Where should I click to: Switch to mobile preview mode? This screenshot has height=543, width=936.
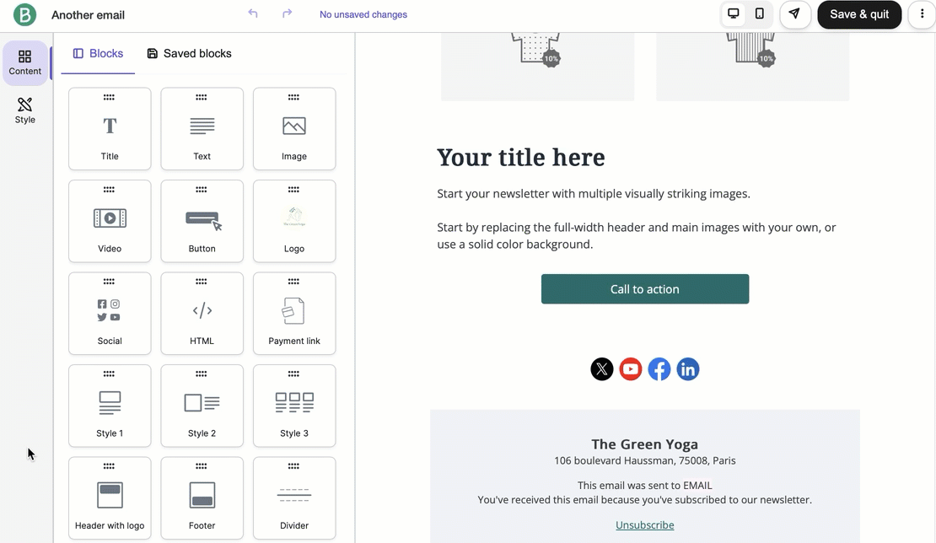pos(760,13)
